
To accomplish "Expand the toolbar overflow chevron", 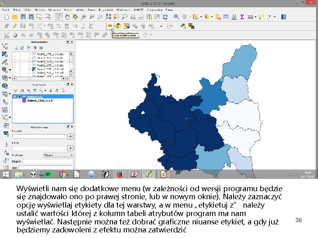I will click(x=161, y=26).
